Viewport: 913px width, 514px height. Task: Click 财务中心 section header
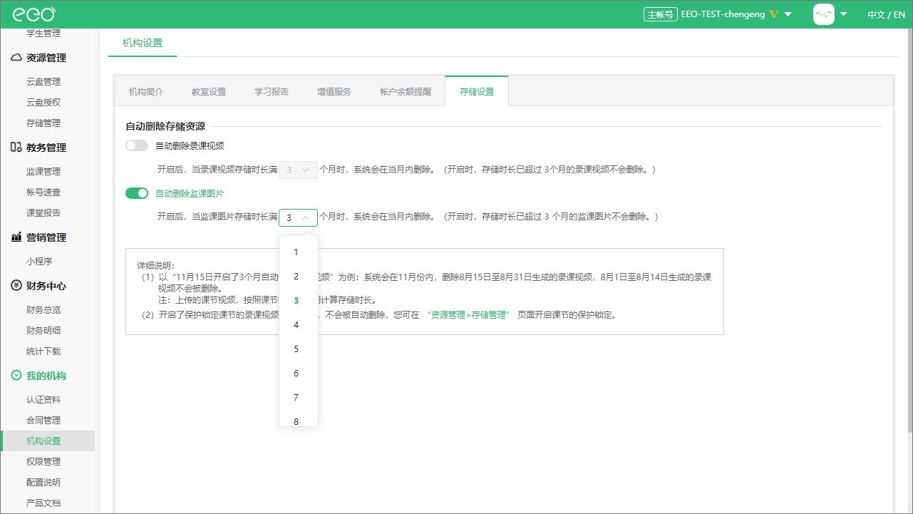[x=46, y=286]
